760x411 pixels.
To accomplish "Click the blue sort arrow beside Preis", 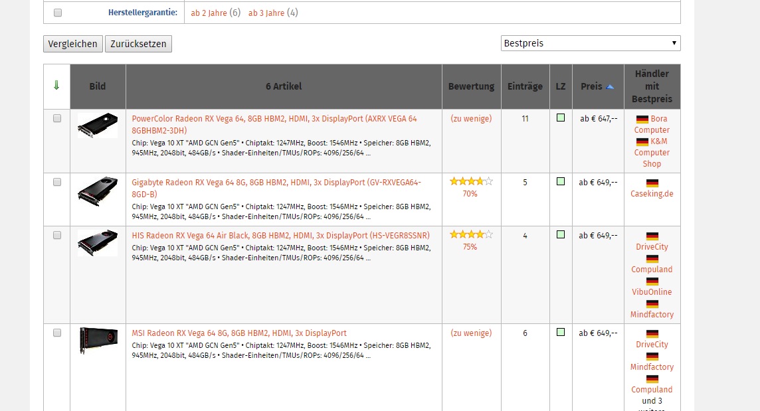I will click(x=610, y=87).
